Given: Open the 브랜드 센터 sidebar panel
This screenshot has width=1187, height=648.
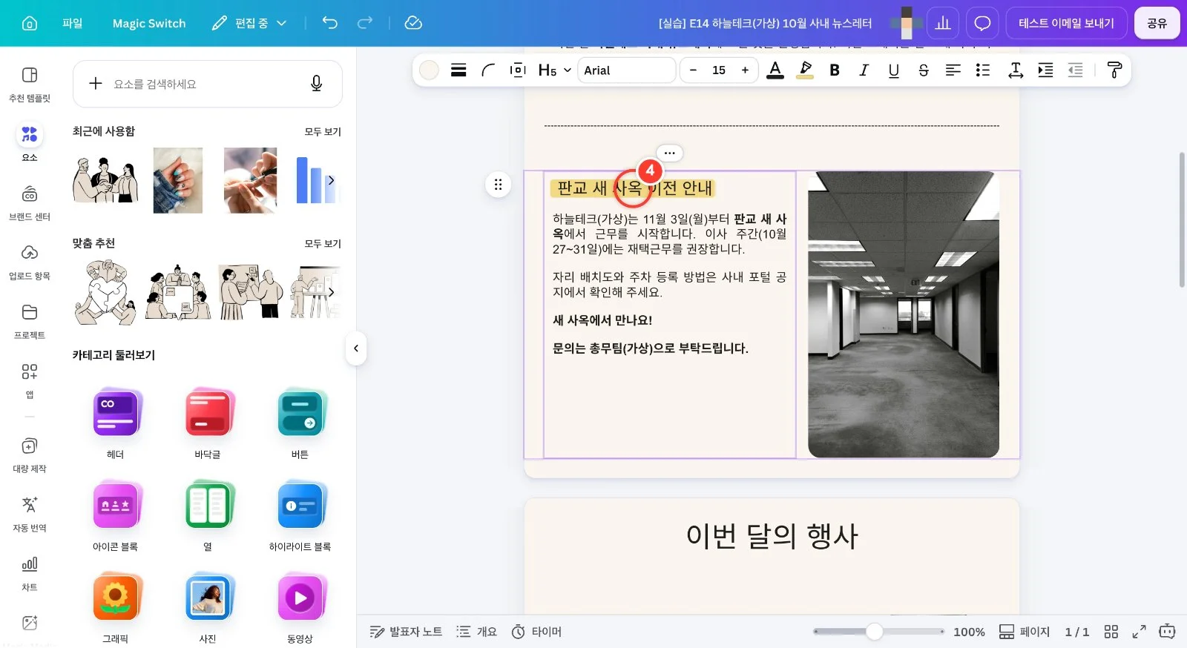Looking at the screenshot, I should tap(30, 202).
